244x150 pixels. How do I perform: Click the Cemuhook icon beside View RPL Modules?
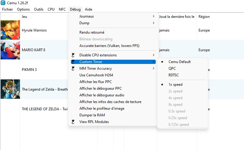73,122
